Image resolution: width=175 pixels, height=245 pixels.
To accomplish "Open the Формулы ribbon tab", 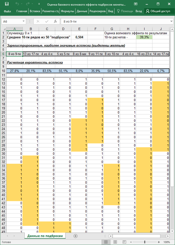I will [67, 11].
